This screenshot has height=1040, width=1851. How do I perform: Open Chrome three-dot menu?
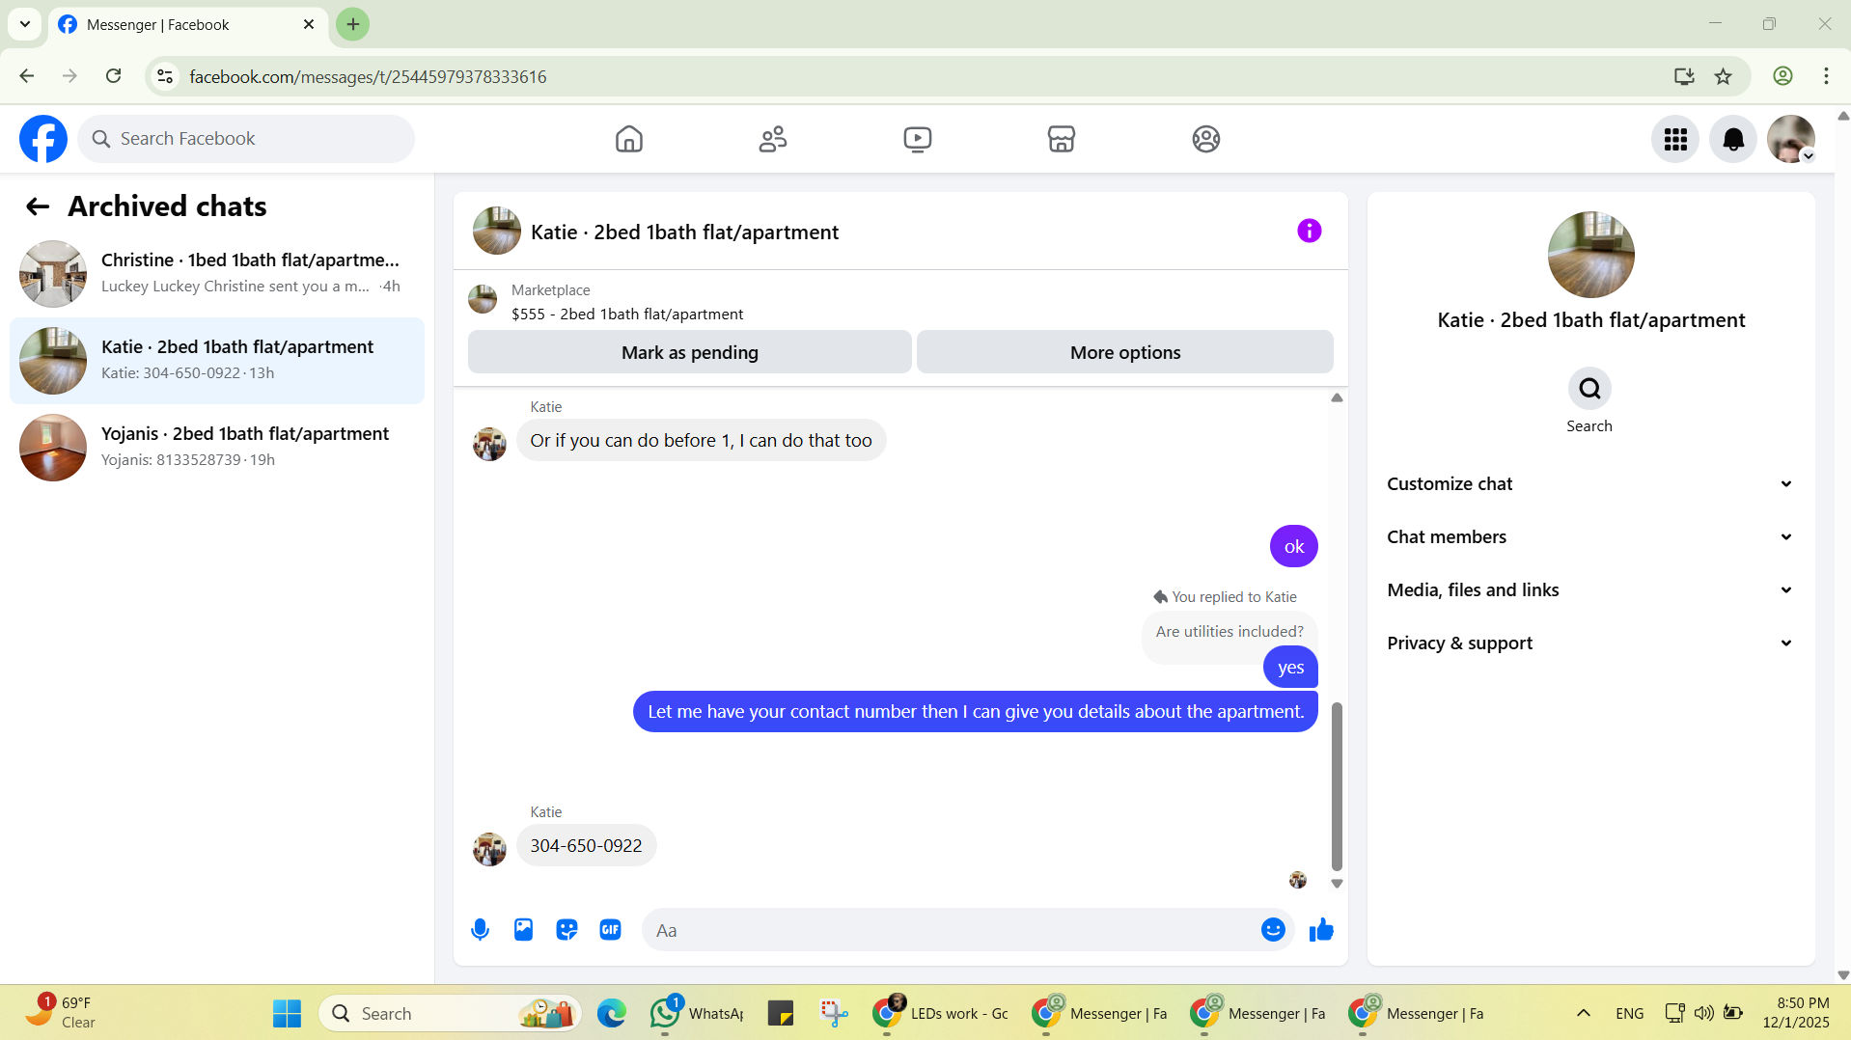1826,76
